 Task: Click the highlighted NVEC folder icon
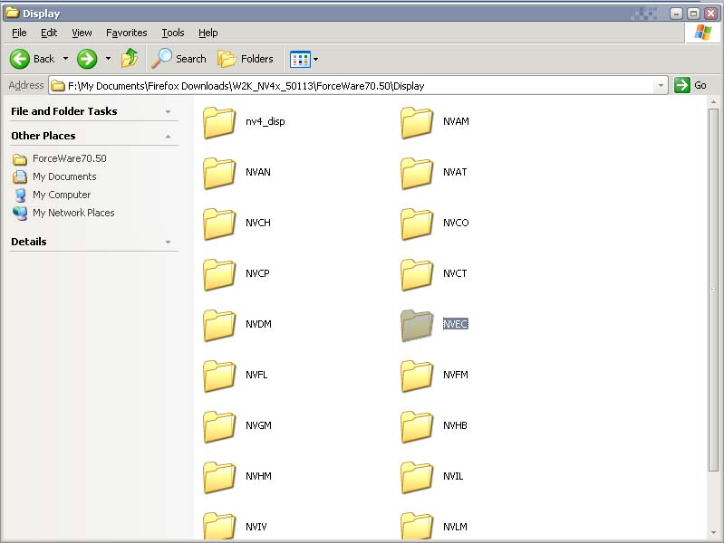coord(417,325)
